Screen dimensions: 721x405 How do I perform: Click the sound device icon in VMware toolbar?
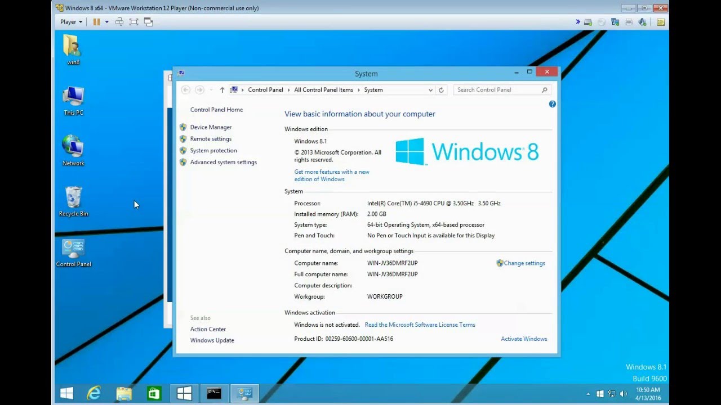tap(643, 21)
